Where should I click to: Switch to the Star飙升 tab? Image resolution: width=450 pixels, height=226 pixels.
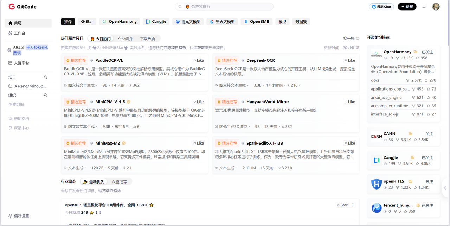pyautogui.click(x=125, y=39)
